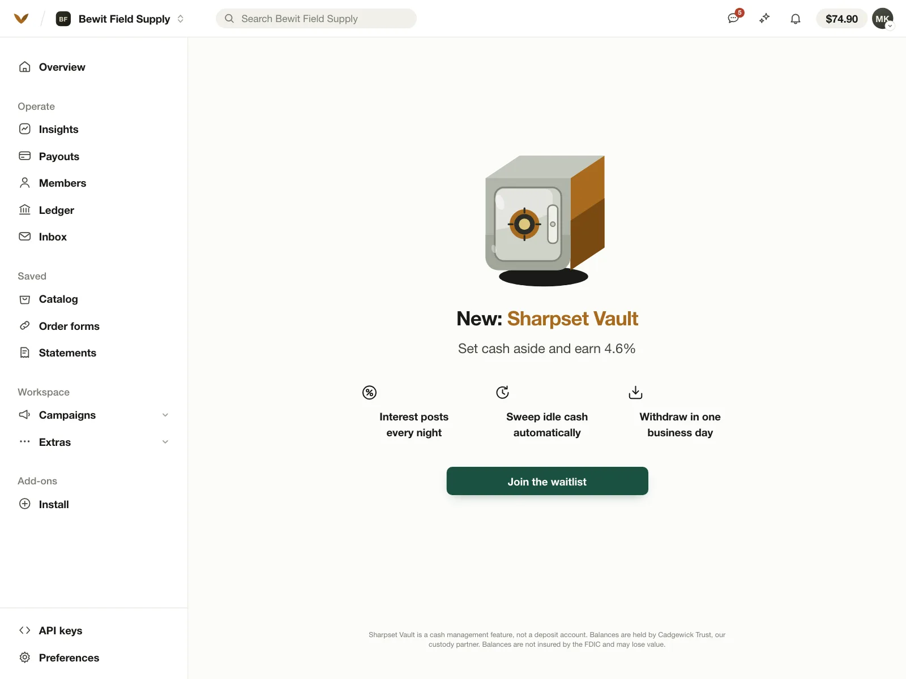Image resolution: width=906 pixels, height=679 pixels.
Task: Expand the Extras submenu chevron
Action: [x=165, y=442]
